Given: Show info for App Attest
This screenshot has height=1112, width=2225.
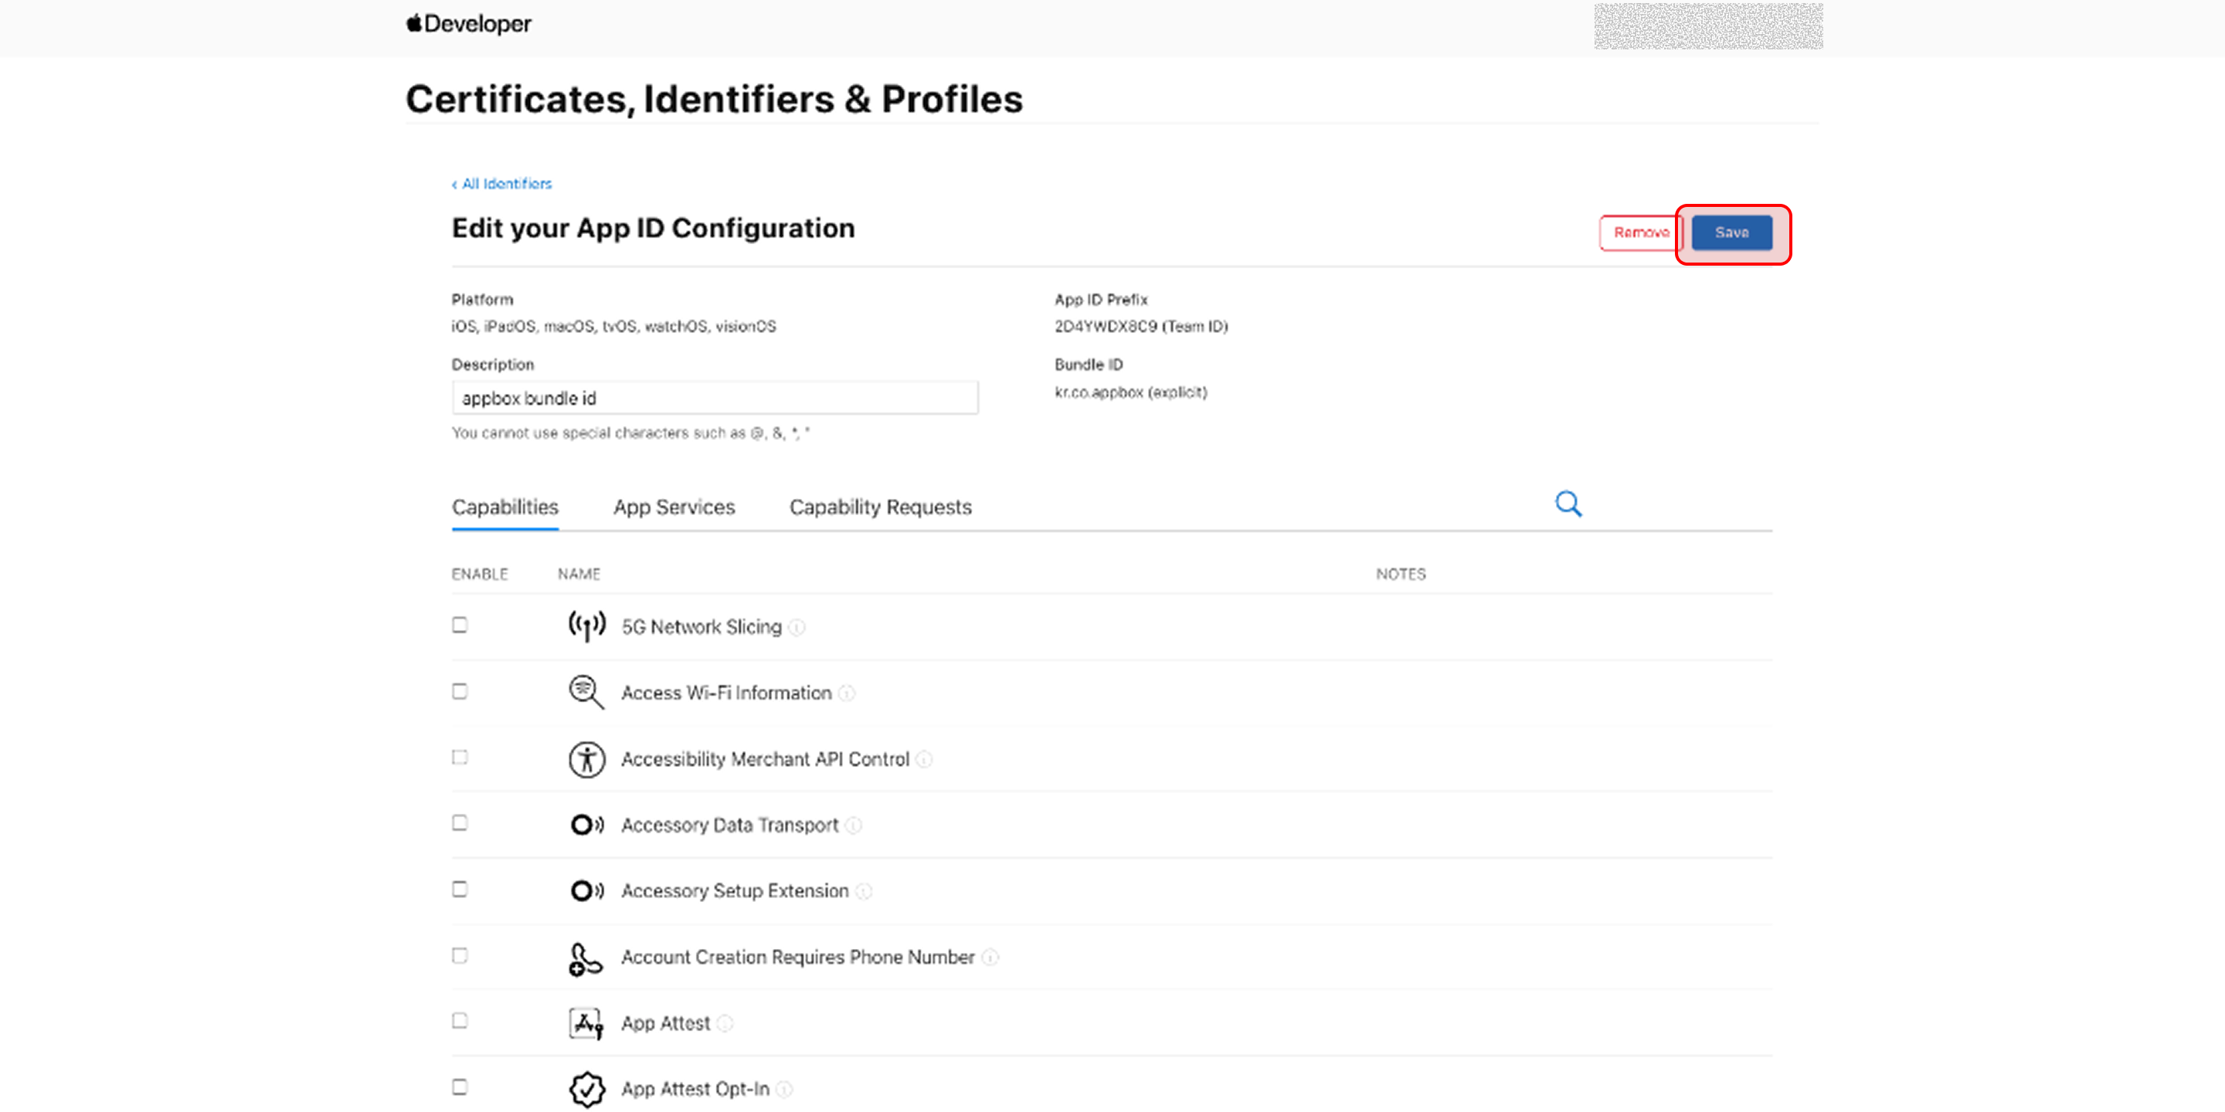Looking at the screenshot, I should (x=725, y=1024).
